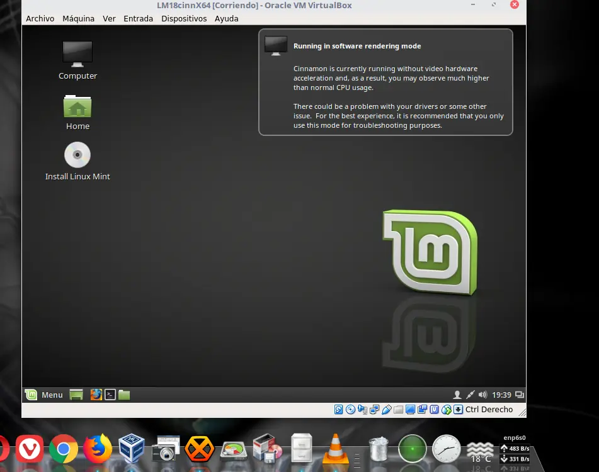Open the Archivo menu

(40, 18)
